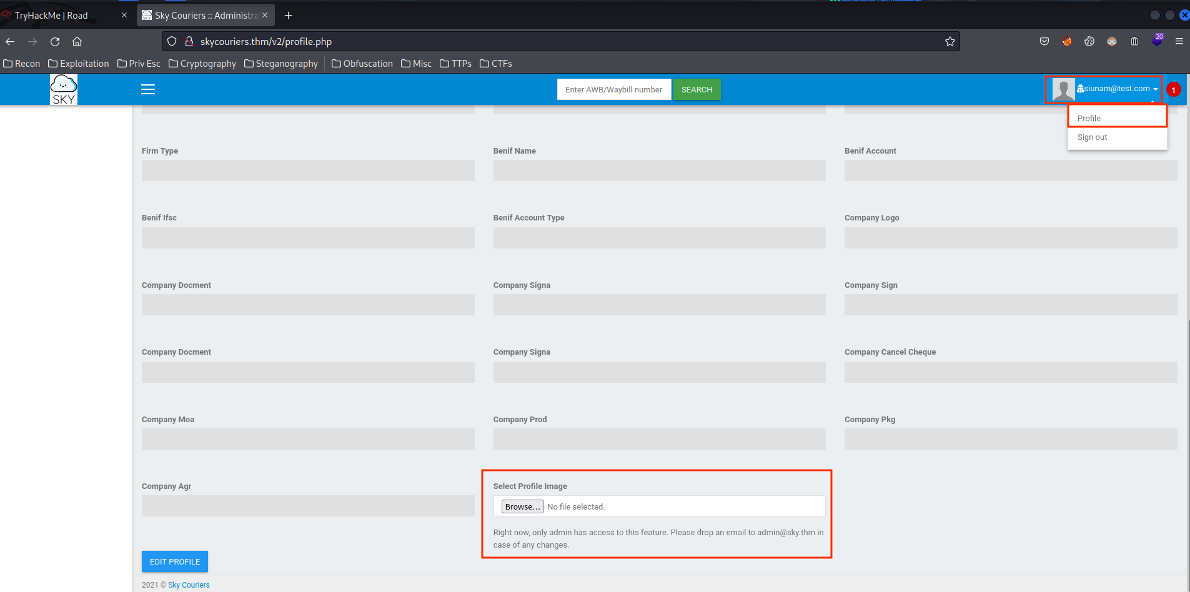This screenshot has height=592, width=1190.
Task: Close the TryHackMe Road tab
Action: pos(124,16)
